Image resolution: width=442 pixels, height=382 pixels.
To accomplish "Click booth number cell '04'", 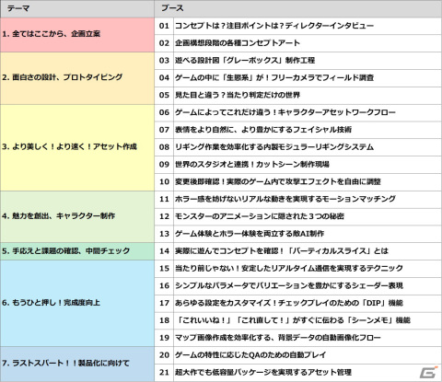I will coord(164,77).
